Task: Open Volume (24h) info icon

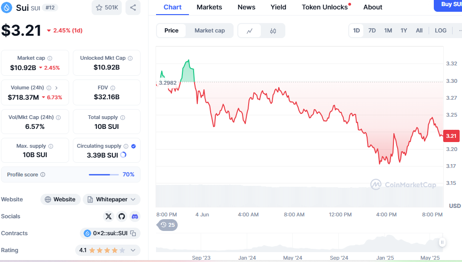Action: [49, 87]
